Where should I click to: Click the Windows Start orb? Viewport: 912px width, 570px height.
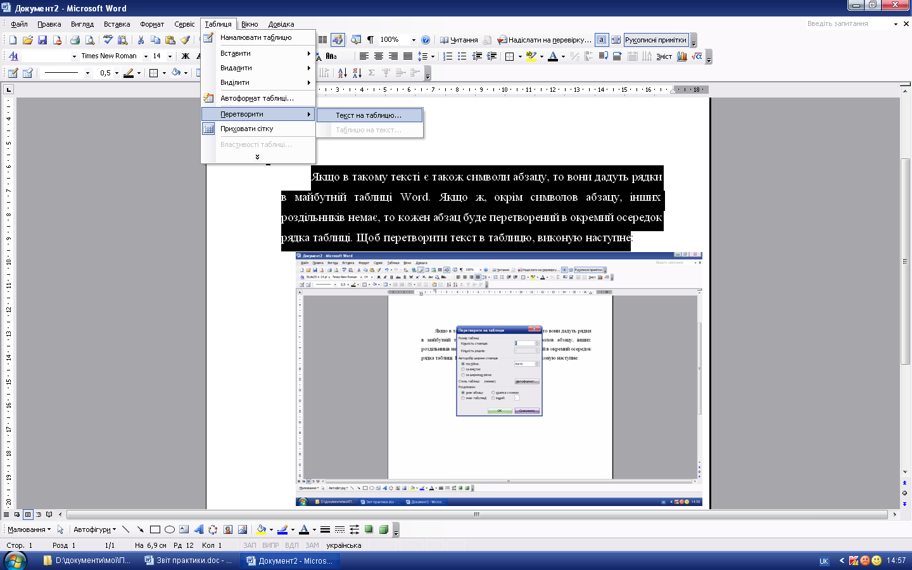(x=15, y=560)
